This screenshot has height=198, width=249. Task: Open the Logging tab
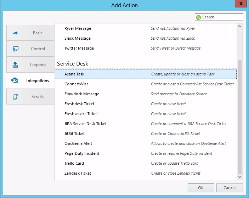[30, 64]
